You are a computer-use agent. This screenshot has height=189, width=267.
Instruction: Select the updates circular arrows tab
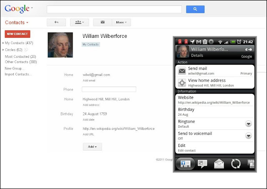[x=236, y=164]
